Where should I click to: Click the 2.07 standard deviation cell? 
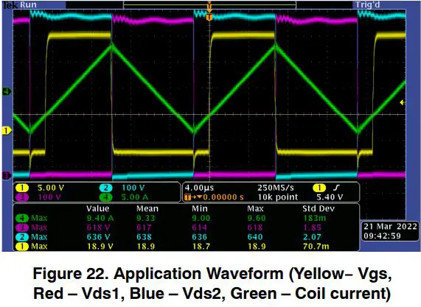313,237
